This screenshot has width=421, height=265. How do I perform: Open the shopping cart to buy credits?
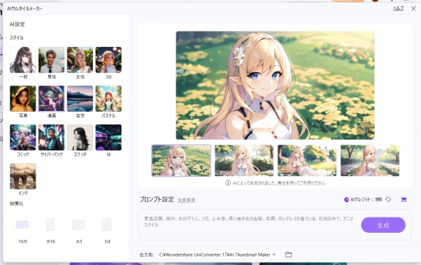[x=404, y=199]
